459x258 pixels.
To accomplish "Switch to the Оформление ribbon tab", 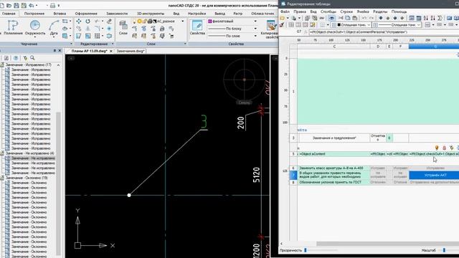I will [86, 14].
